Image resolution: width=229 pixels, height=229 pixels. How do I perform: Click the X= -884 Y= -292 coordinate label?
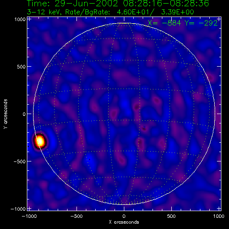182,23
